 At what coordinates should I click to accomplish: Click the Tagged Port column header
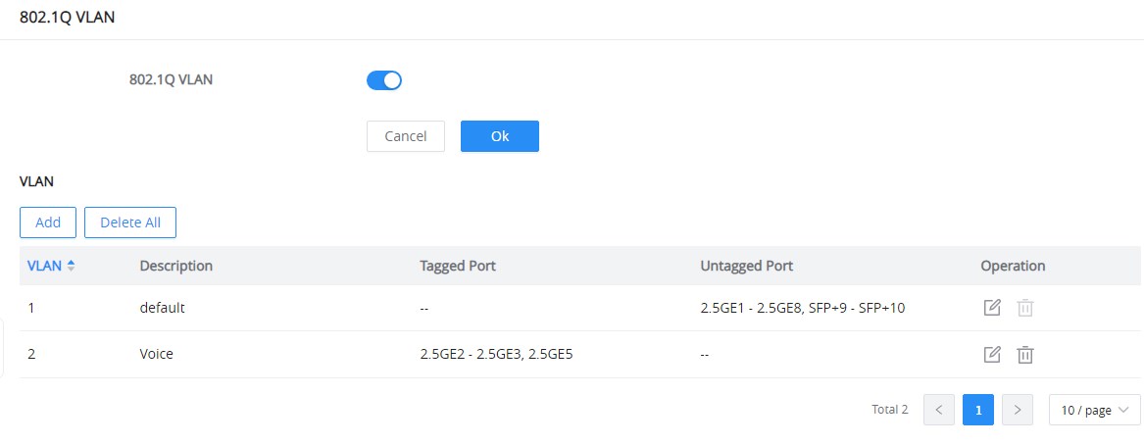[458, 266]
